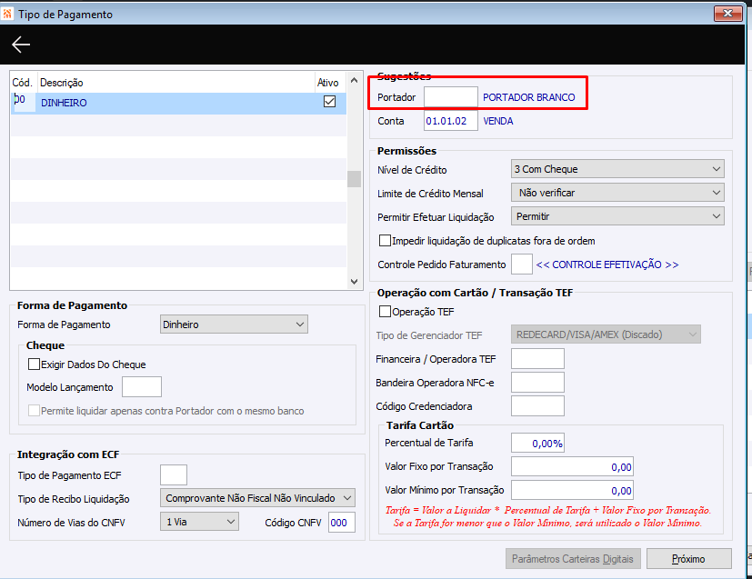Expand Tipo de Recibo Liquidação dropdown
This screenshot has width=752, height=579.
tap(257, 498)
